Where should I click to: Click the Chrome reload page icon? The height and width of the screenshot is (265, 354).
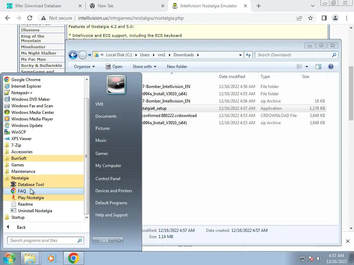coord(30,18)
